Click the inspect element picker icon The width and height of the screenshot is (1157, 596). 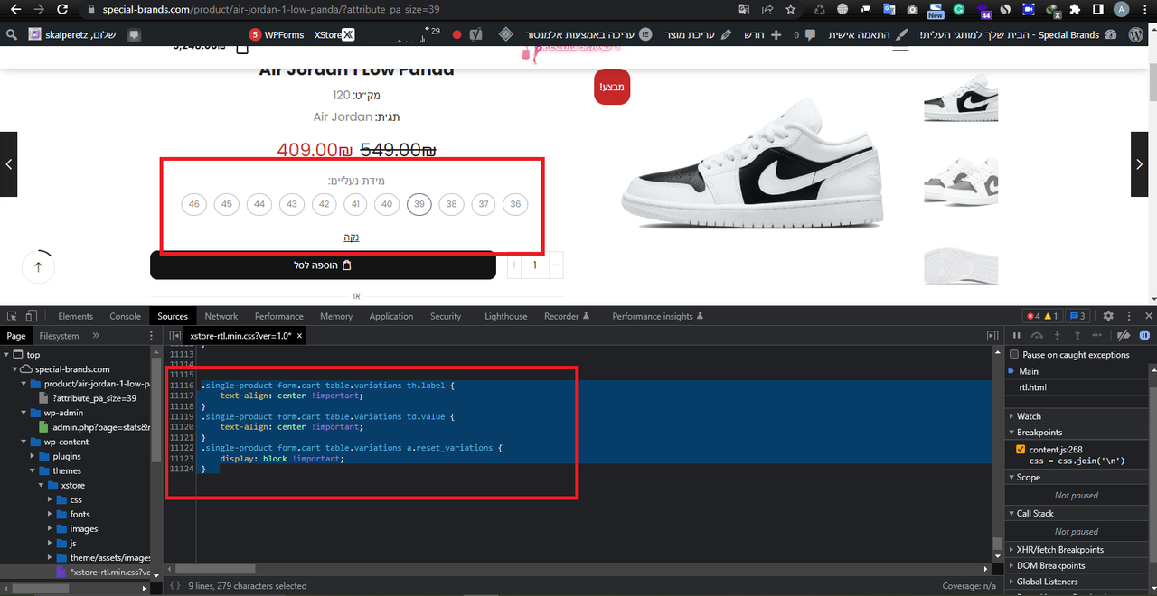(x=12, y=316)
